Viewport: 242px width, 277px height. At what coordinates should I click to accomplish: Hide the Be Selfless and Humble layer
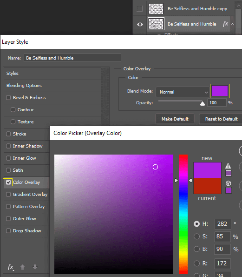click(x=140, y=24)
